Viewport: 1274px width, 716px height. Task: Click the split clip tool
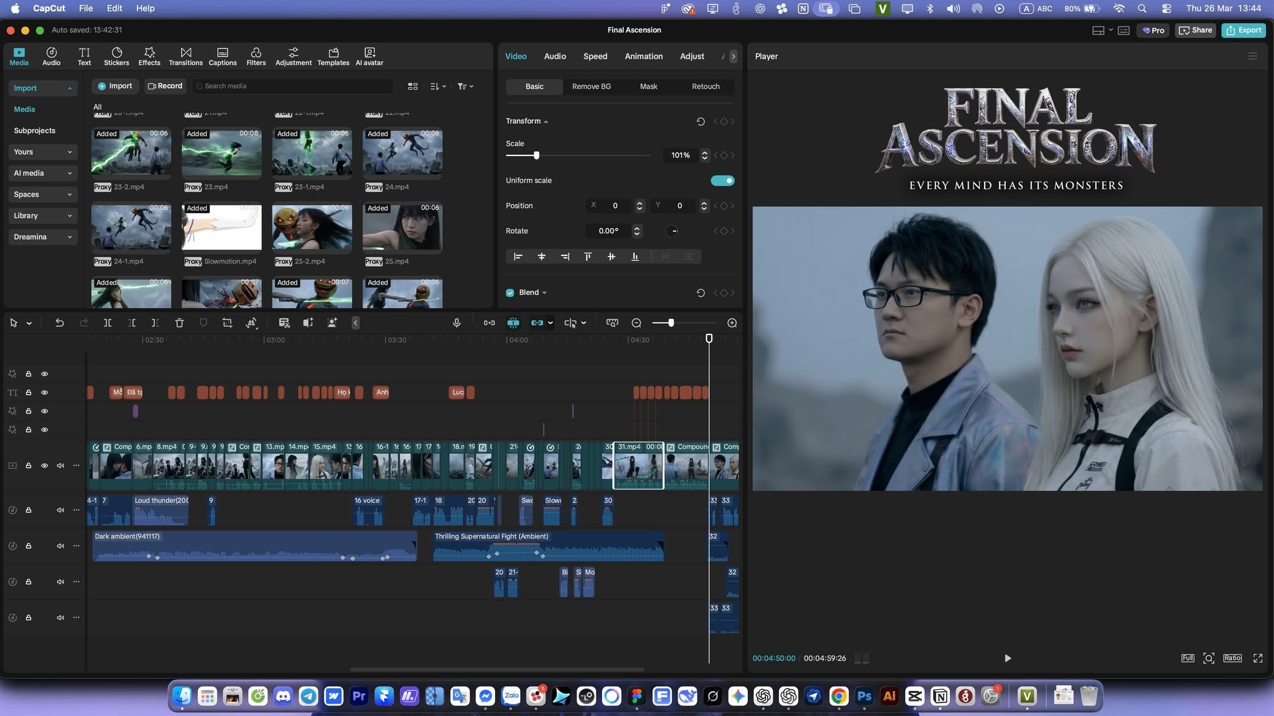[x=108, y=323]
